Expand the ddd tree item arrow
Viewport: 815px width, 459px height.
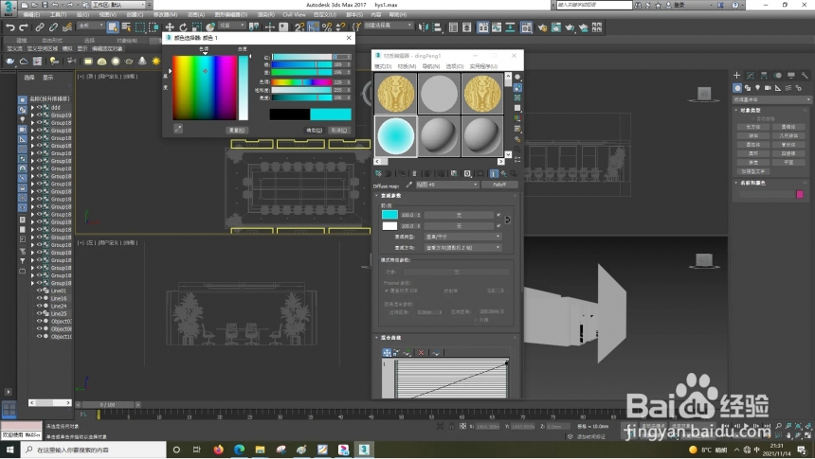(x=32, y=108)
